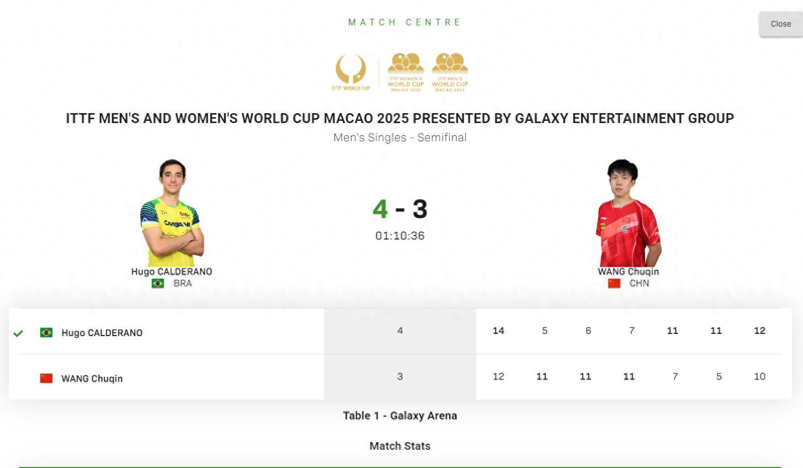Click the Match Stats heading
This screenshot has width=803, height=468.
pyautogui.click(x=400, y=446)
